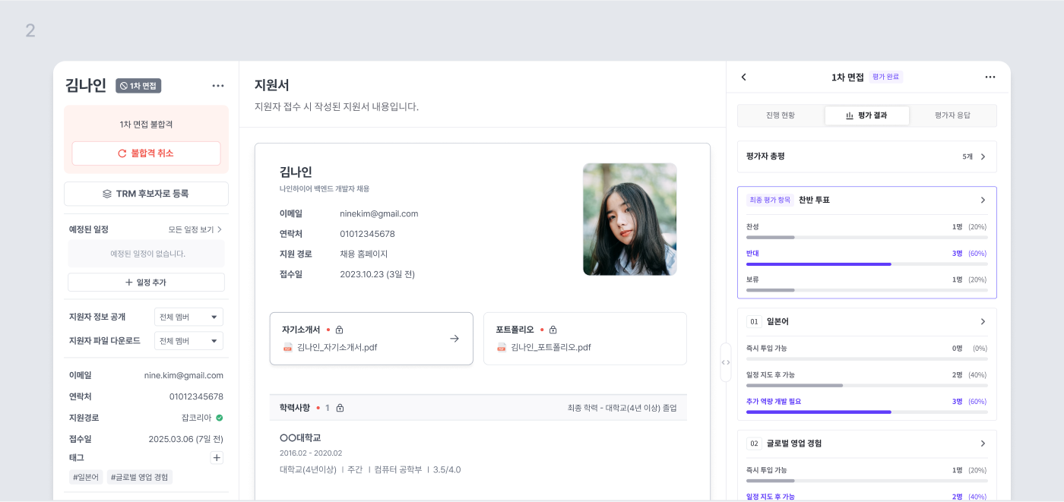Go back with the left chevron

pyautogui.click(x=744, y=77)
